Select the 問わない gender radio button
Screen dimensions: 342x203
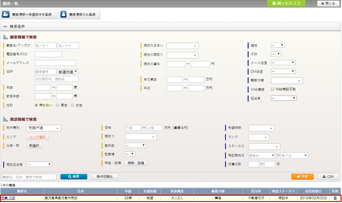coord(36,105)
